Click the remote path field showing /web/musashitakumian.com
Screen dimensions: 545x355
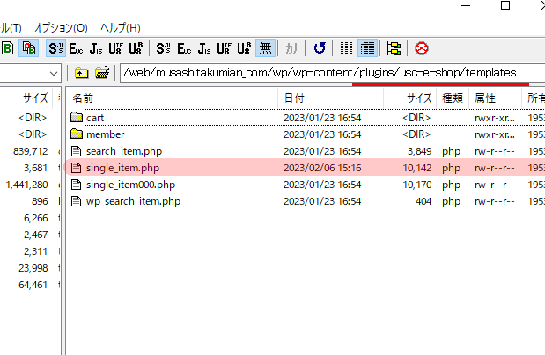pyautogui.click(x=326, y=72)
